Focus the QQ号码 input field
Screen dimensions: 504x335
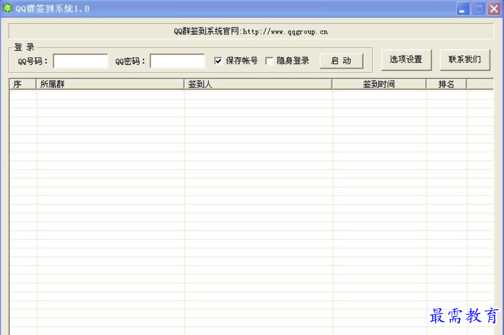pos(81,61)
